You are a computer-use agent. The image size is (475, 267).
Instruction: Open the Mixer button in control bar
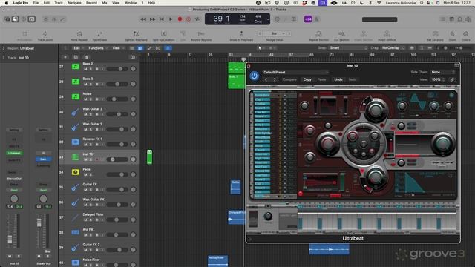click(x=54, y=19)
